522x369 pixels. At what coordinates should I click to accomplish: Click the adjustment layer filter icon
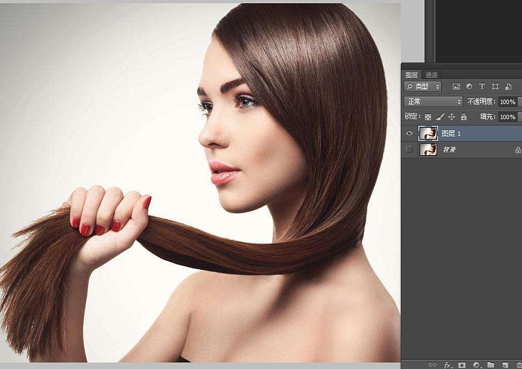[469, 86]
